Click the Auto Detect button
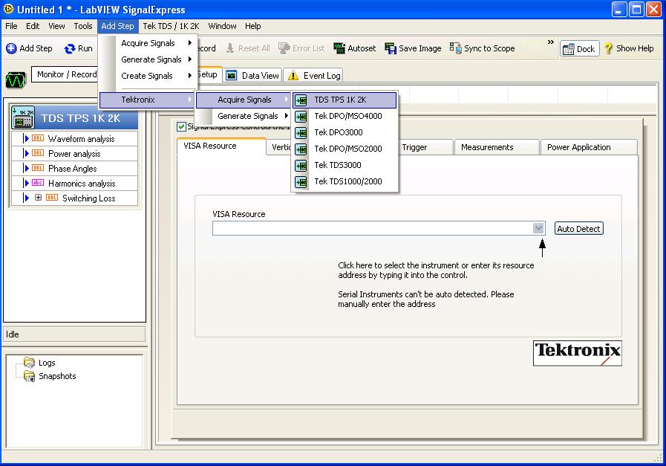 [578, 229]
